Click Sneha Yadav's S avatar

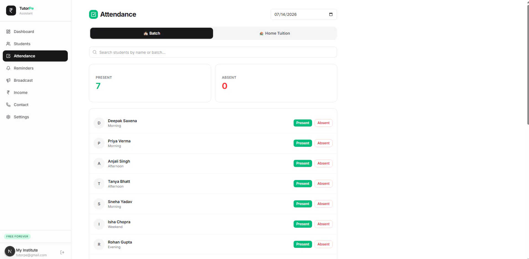coord(99,204)
